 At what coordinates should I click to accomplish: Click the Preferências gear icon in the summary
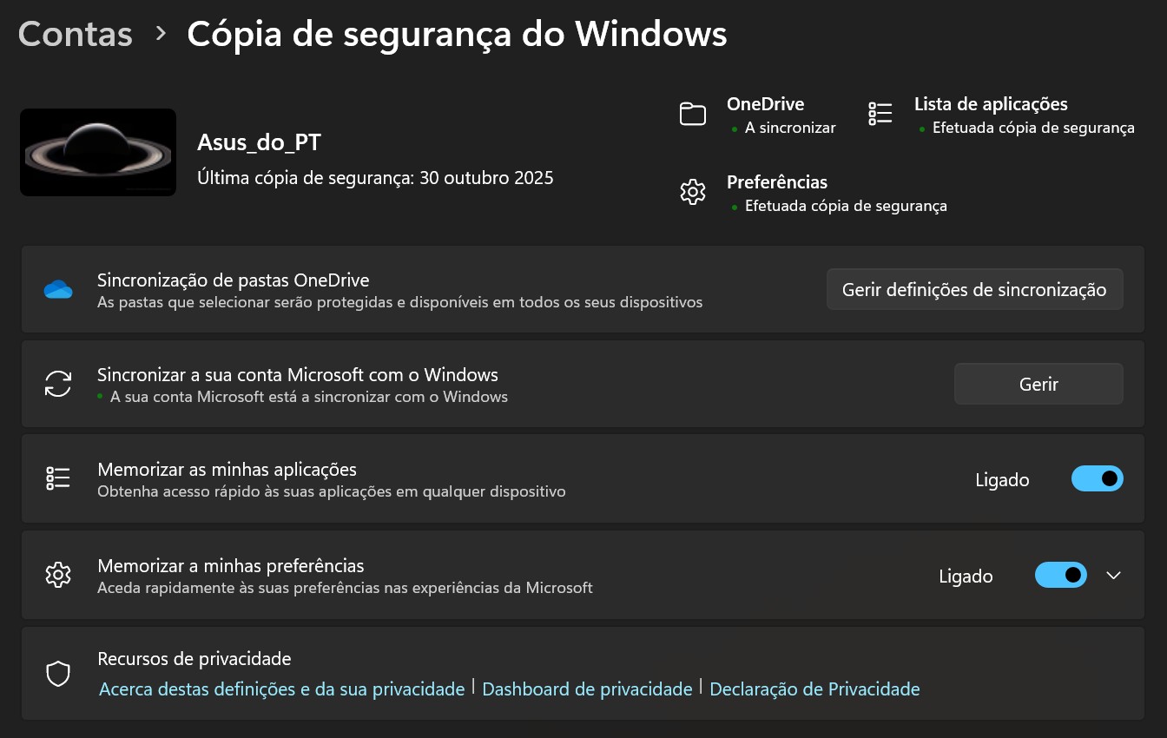[x=692, y=192]
